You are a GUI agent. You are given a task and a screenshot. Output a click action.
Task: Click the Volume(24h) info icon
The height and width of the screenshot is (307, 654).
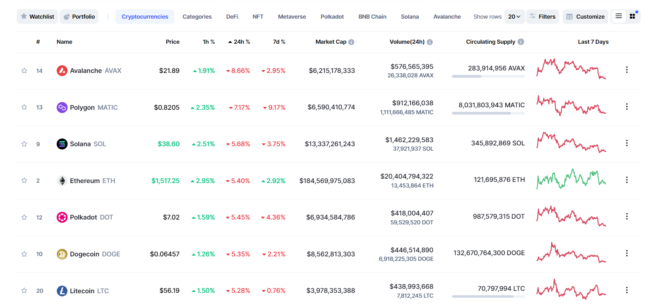coord(430,42)
